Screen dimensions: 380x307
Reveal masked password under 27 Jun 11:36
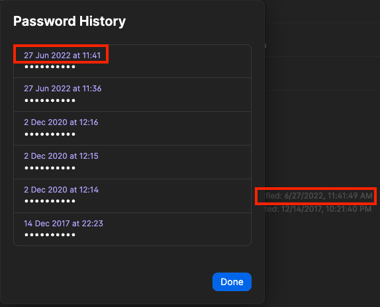(50, 101)
